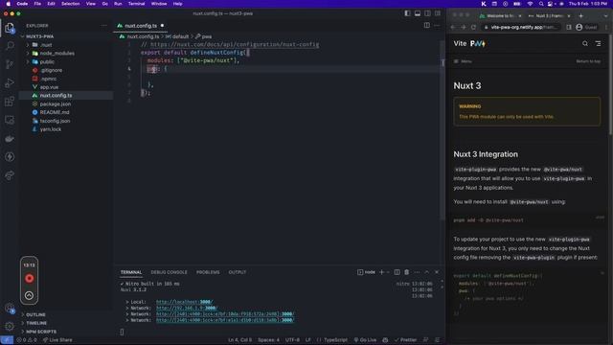Screen dimensions: 613x345
Task: Open the Accounts icon in activity bar
Action: click(x=10, y=308)
